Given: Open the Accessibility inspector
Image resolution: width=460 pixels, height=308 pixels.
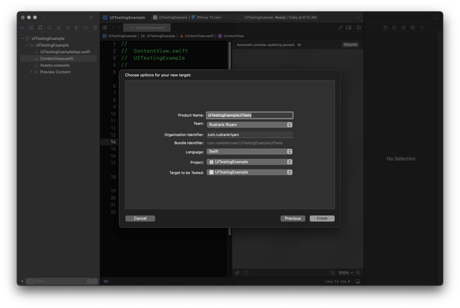Looking at the screenshot, I should click(413, 27).
